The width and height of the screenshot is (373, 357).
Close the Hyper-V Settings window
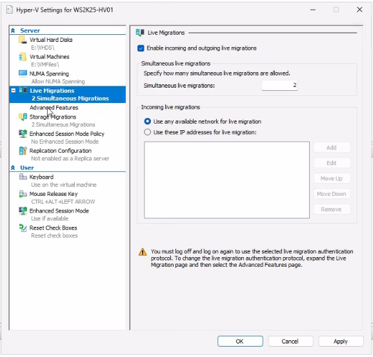(359, 10)
